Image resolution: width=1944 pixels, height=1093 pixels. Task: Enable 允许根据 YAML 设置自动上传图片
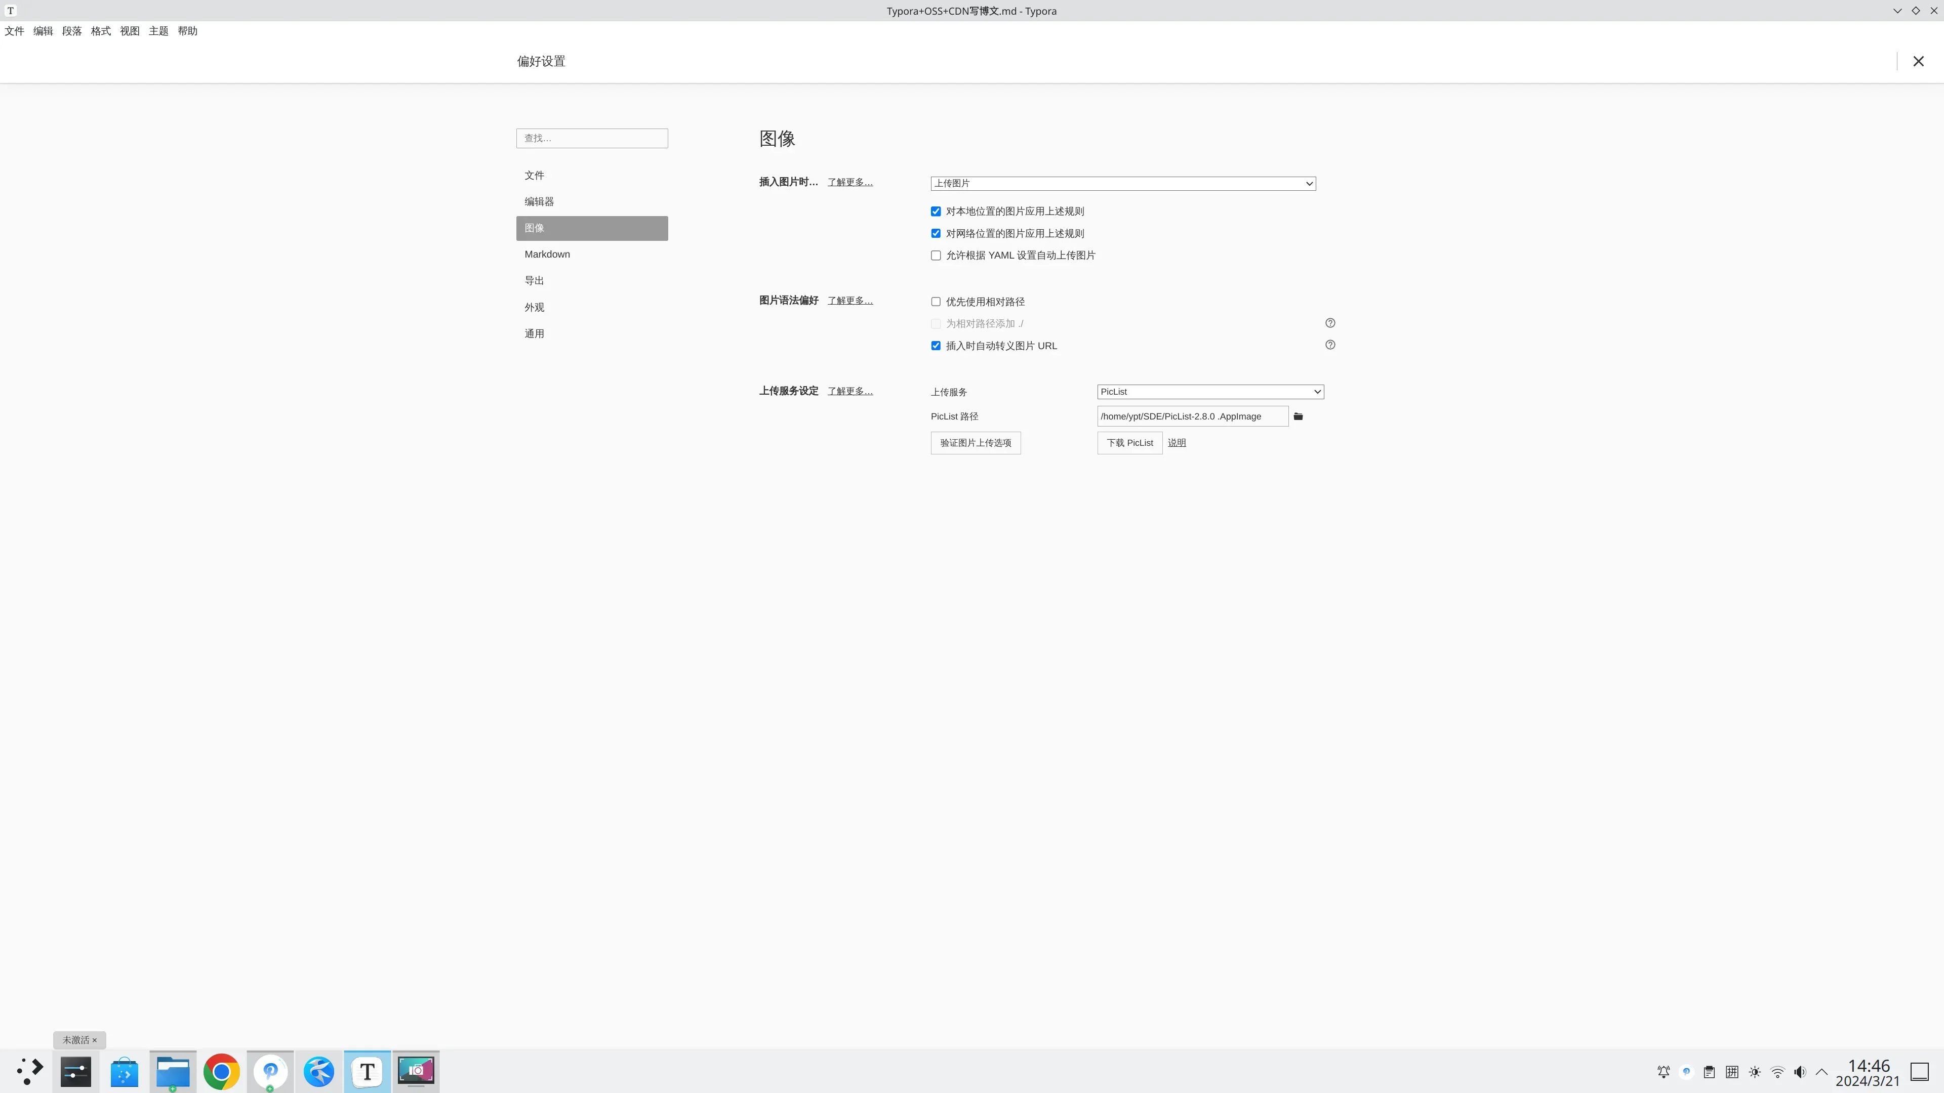tap(936, 256)
